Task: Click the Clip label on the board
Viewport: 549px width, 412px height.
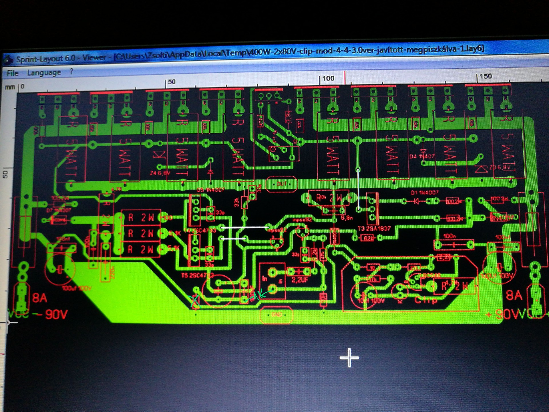Action: (426, 300)
